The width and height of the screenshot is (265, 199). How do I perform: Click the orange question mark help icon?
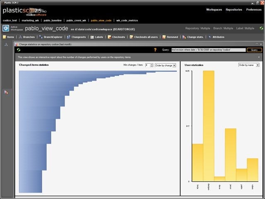click(x=155, y=50)
